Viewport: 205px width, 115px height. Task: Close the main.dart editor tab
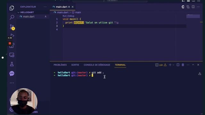coord(73,7)
